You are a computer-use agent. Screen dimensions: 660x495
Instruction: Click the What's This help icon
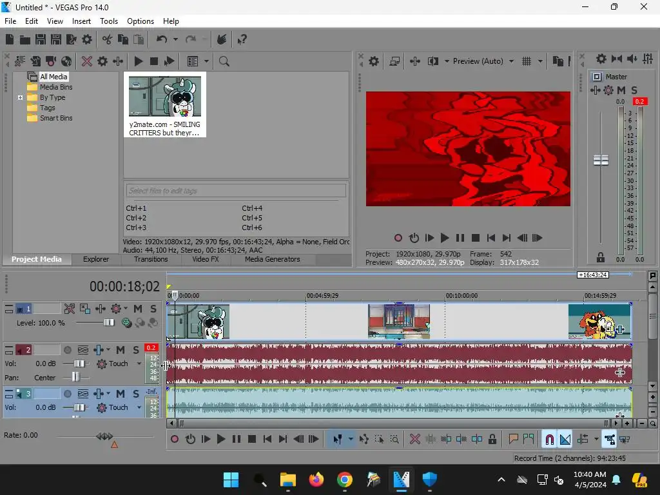click(242, 39)
